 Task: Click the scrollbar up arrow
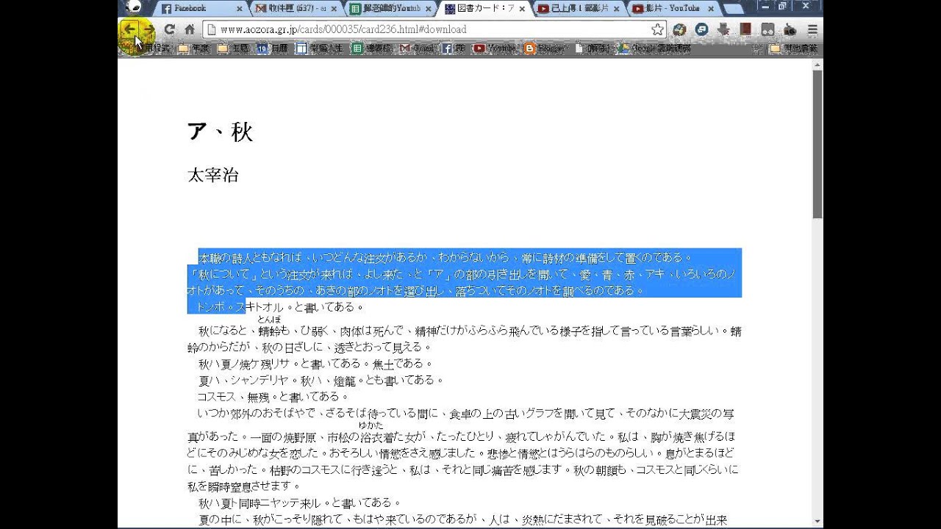pyautogui.click(x=817, y=65)
